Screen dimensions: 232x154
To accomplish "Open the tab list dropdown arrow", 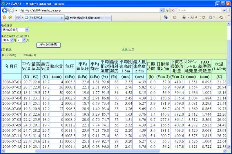I will pyautogui.click(x=22, y=18).
